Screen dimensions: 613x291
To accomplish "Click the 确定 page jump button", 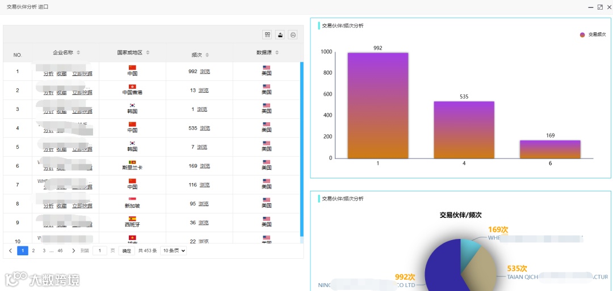I will tap(127, 251).
